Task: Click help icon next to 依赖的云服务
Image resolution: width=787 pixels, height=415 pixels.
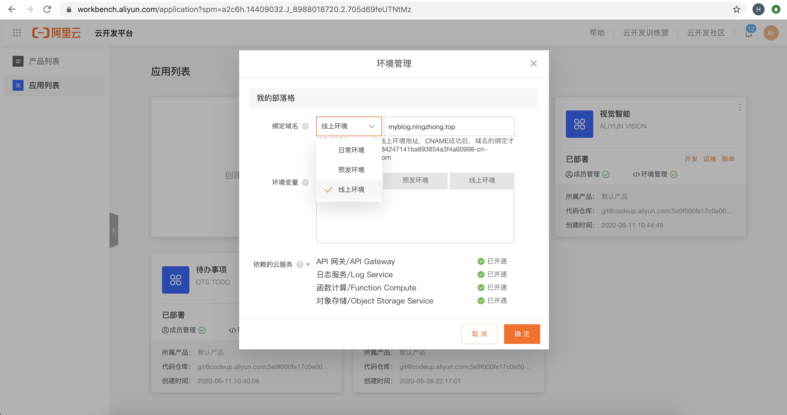Action: pos(300,264)
